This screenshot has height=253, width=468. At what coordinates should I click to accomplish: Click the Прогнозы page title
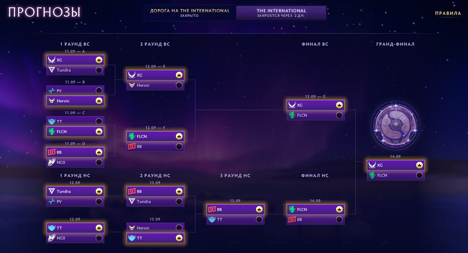44,12
